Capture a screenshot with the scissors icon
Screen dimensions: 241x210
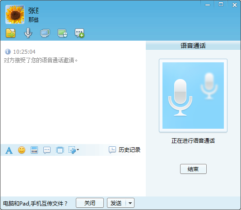(x=72, y=150)
